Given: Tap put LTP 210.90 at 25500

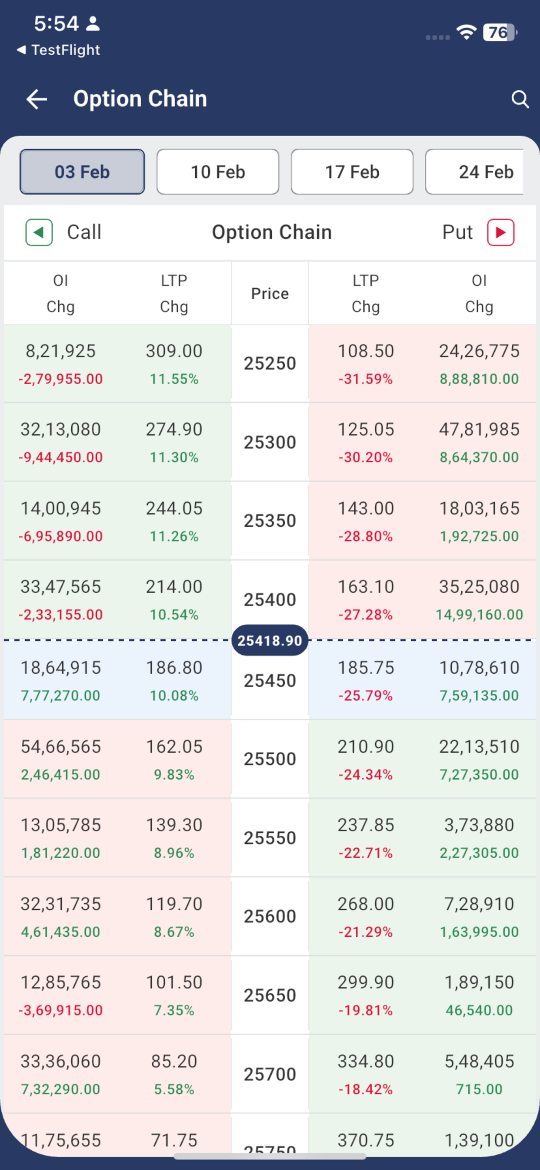Looking at the screenshot, I should [x=366, y=746].
